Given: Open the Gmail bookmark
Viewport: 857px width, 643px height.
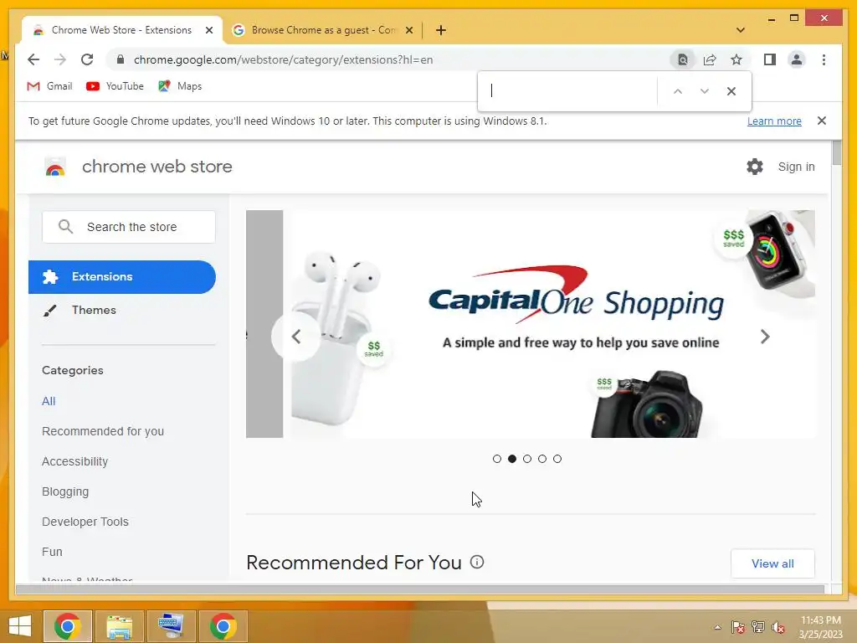Looking at the screenshot, I should (49, 86).
